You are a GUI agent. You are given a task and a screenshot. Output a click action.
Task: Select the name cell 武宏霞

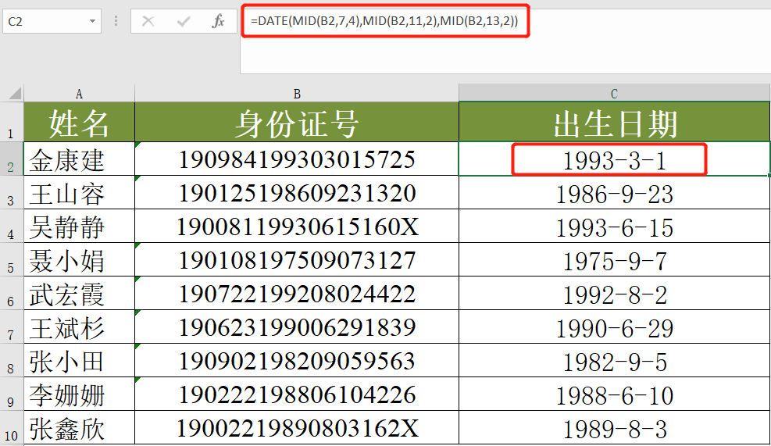click(x=79, y=293)
